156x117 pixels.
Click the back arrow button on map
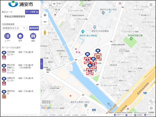click(x=54, y=4)
